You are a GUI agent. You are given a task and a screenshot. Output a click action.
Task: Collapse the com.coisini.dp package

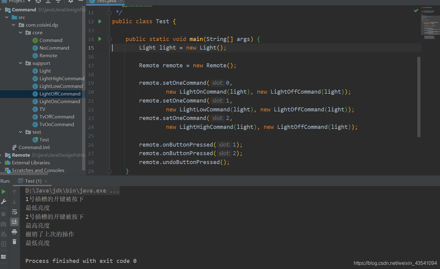(x=13, y=25)
